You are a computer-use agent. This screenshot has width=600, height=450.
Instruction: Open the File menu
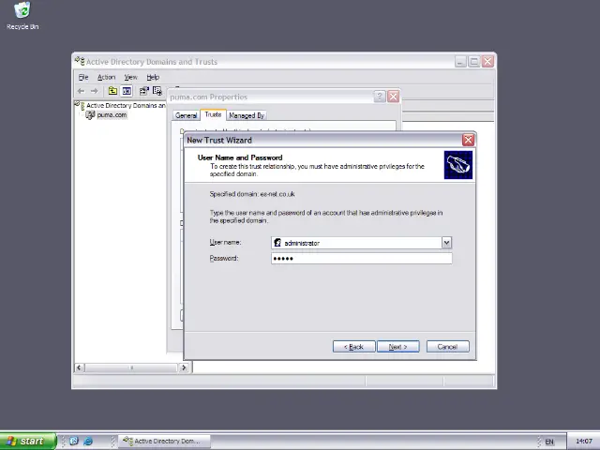point(83,77)
